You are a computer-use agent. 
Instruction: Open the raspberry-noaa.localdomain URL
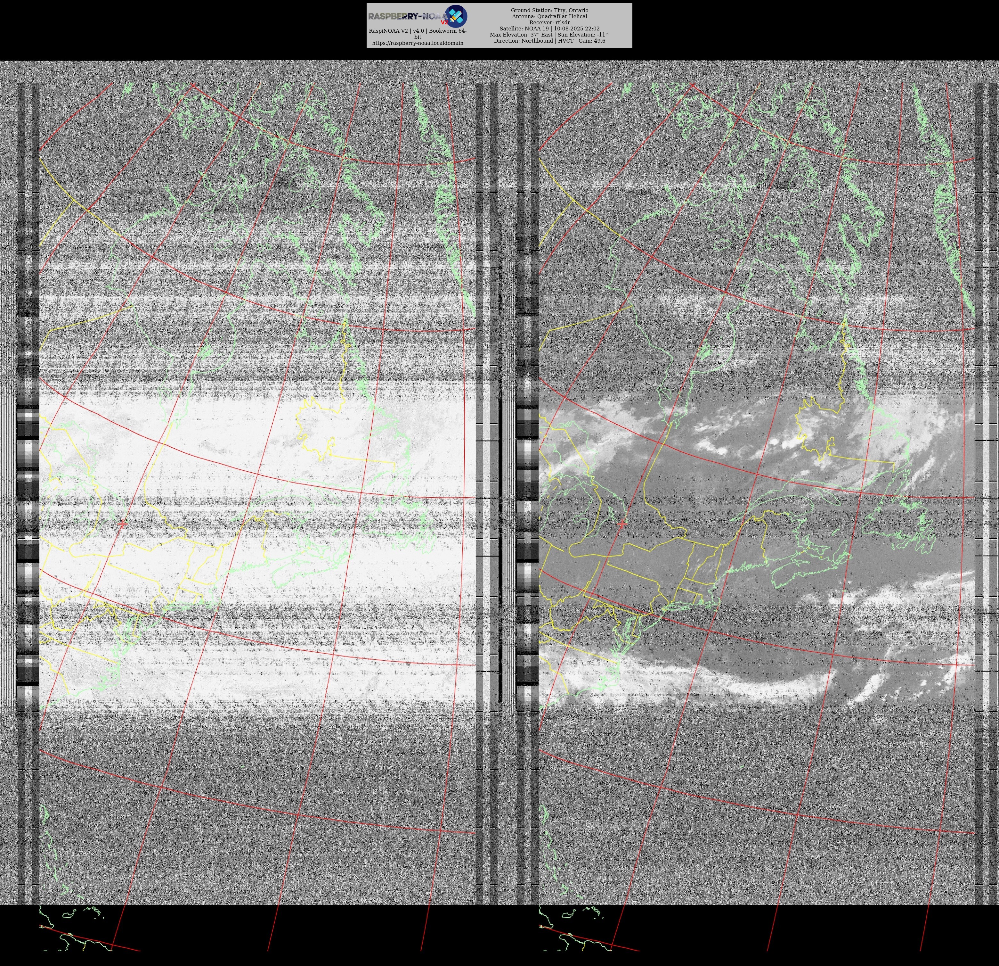[418, 43]
